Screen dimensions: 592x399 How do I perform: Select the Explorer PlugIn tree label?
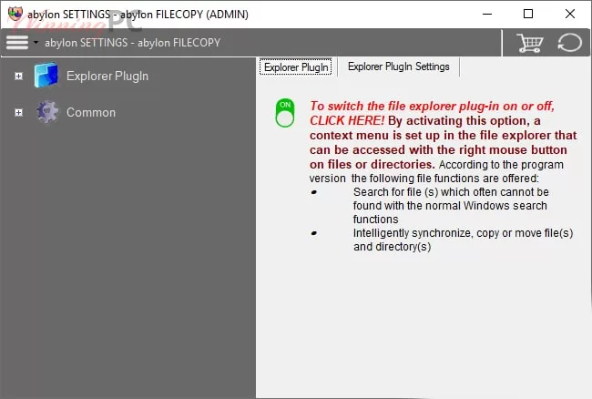point(107,76)
